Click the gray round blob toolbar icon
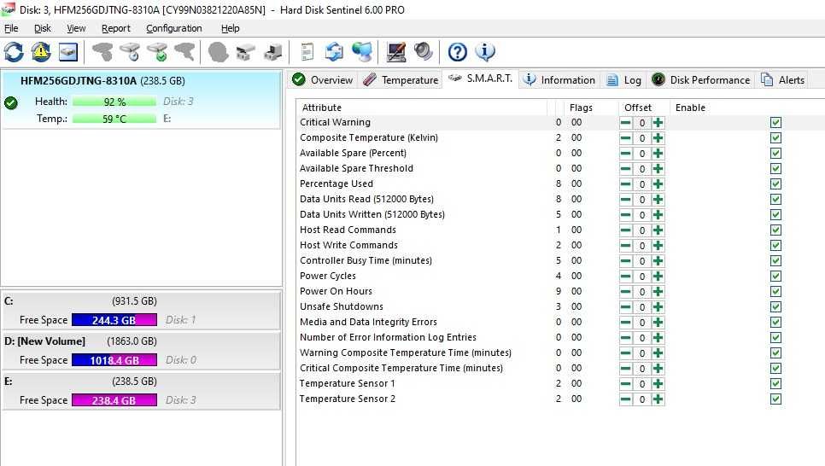825x466 pixels. click(x=218, y=52)
